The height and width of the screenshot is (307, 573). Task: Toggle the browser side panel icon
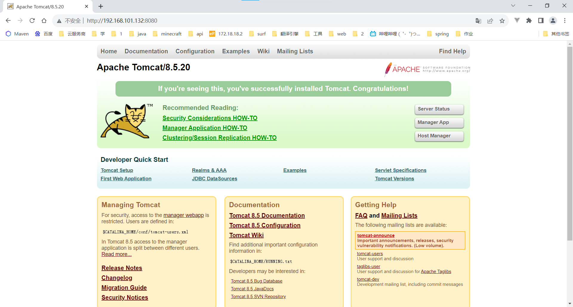point(541,20)
